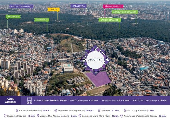170x120 pixels.
Task: Click the purple highlighted land plot
Action: 99,79
